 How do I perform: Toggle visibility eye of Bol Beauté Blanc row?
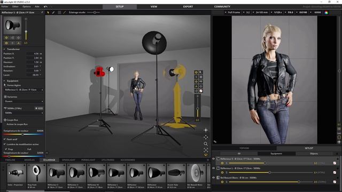[214, 178]
